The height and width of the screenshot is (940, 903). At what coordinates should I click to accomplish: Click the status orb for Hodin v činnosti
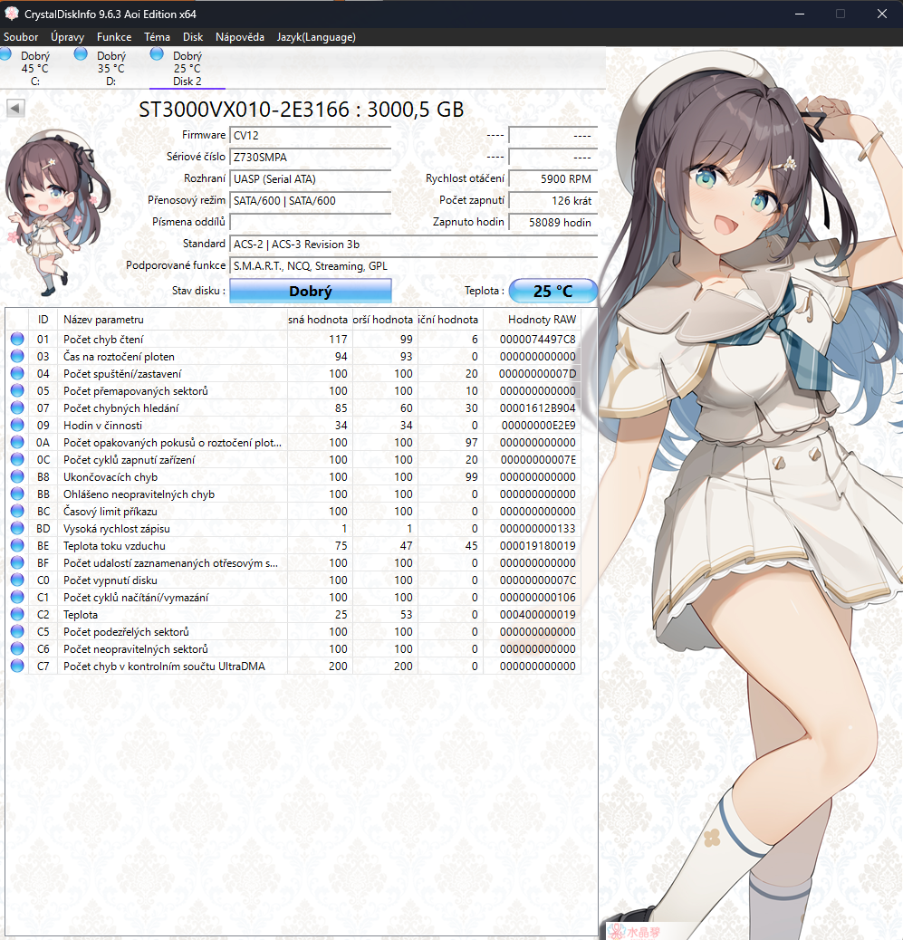tap(17, 425)
